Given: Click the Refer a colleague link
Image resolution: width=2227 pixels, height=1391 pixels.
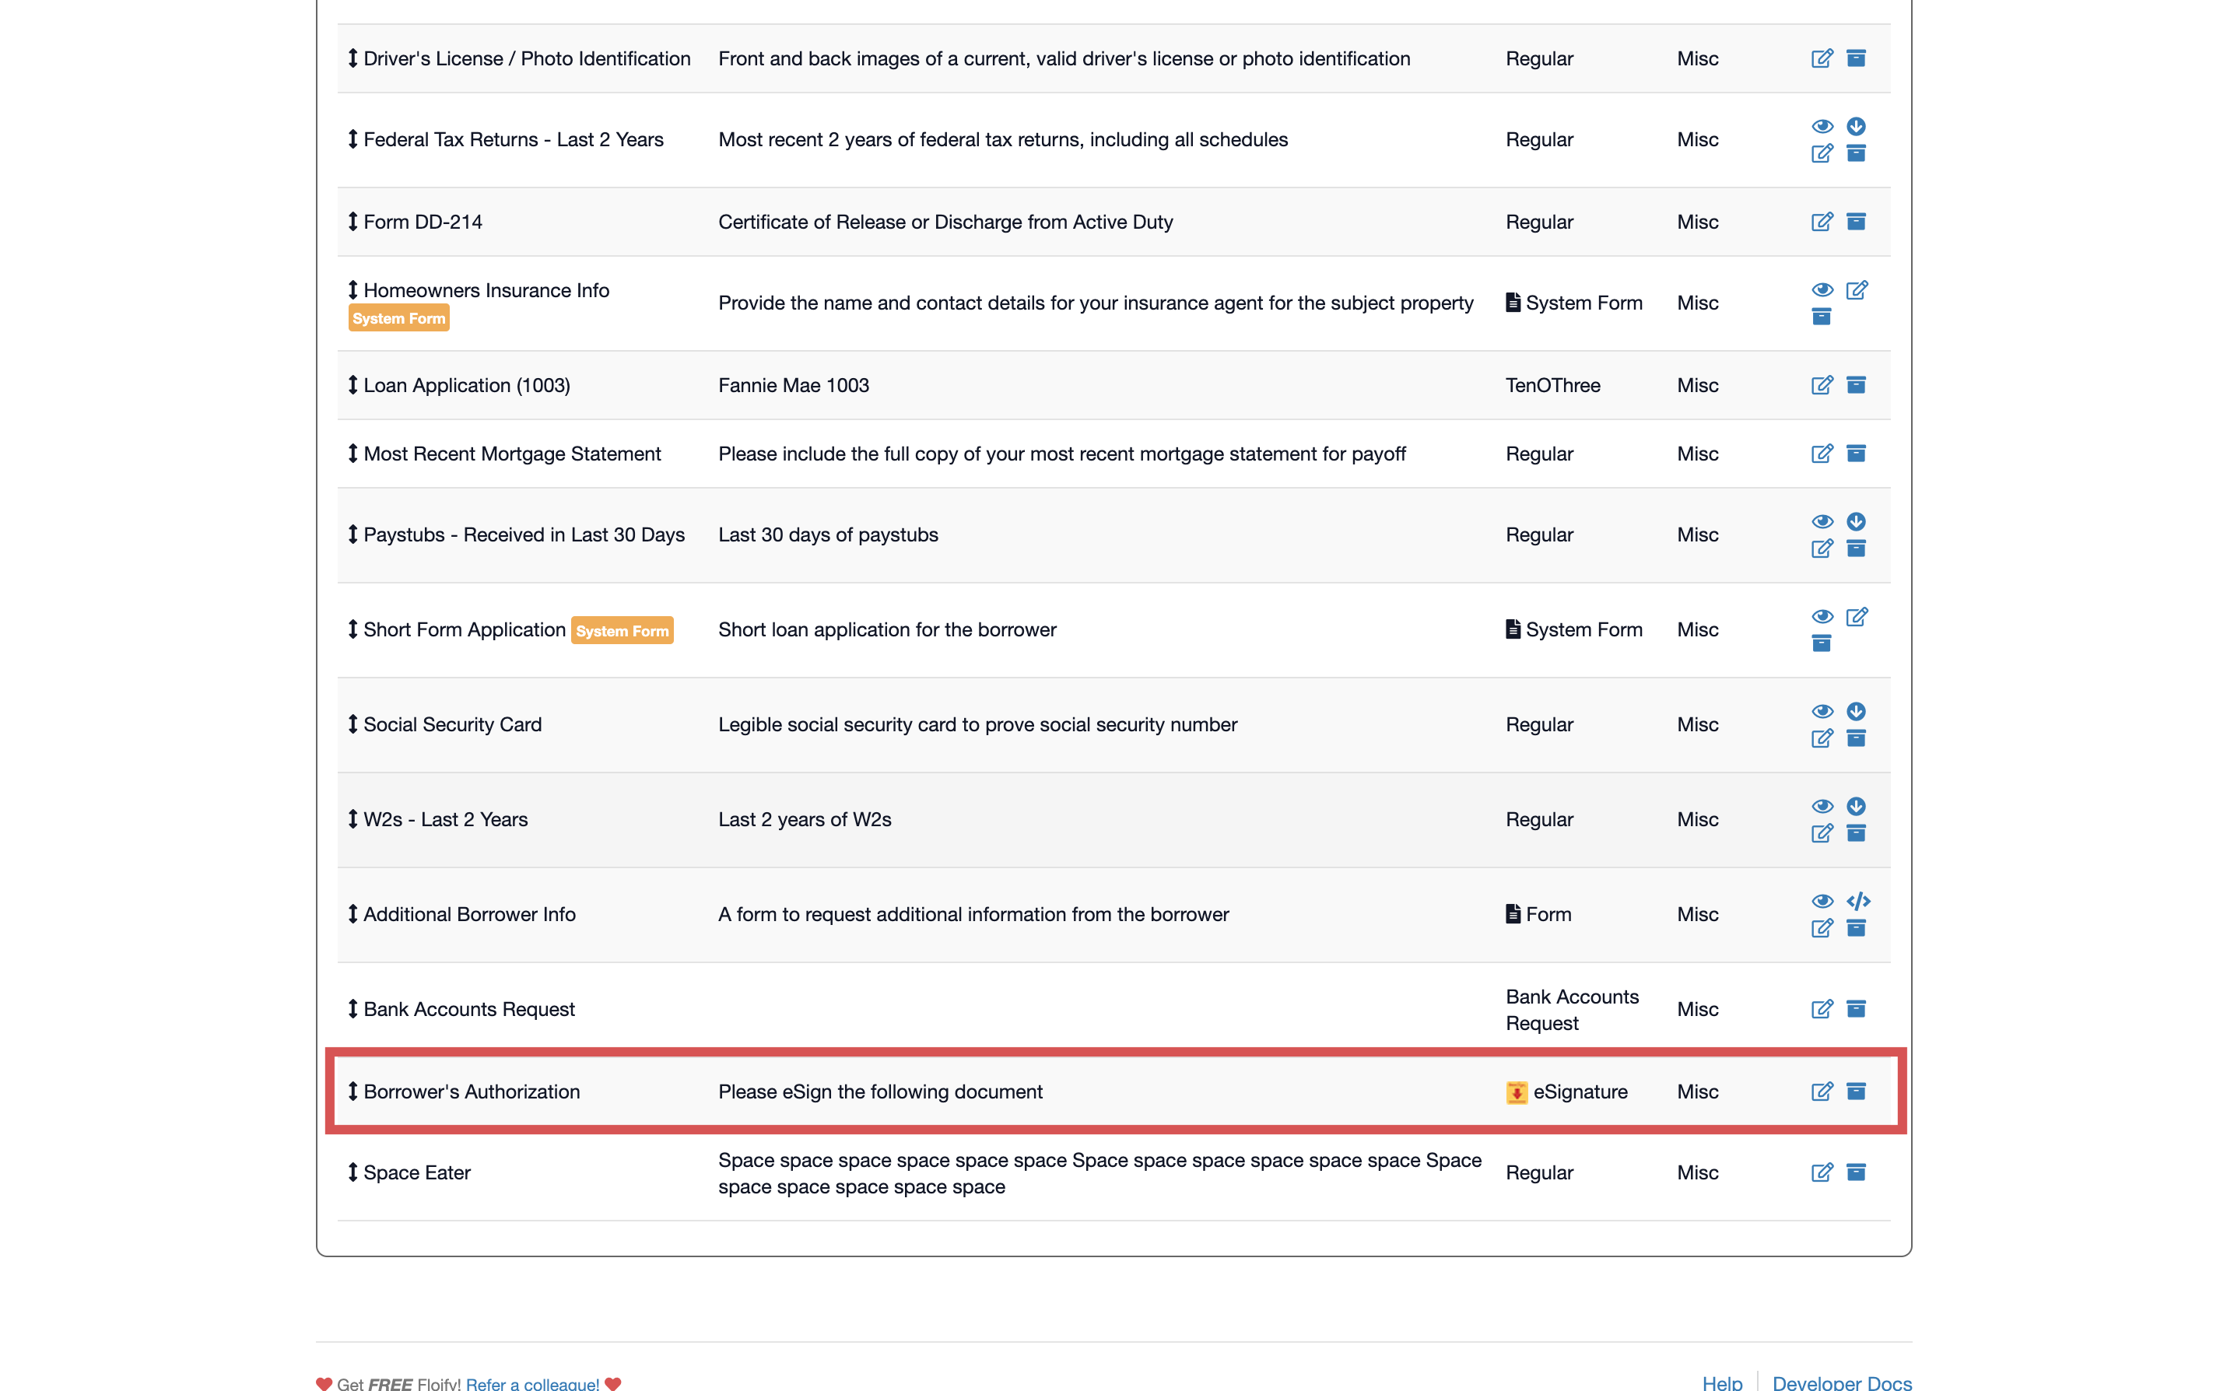Looking at the screenshot, I should 534,1384.
